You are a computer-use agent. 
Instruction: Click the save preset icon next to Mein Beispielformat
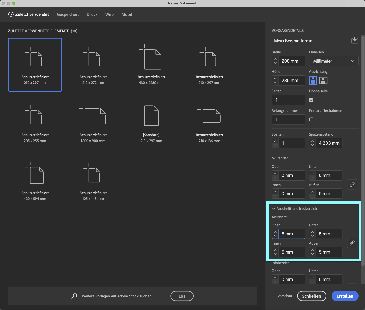[355, 41]
